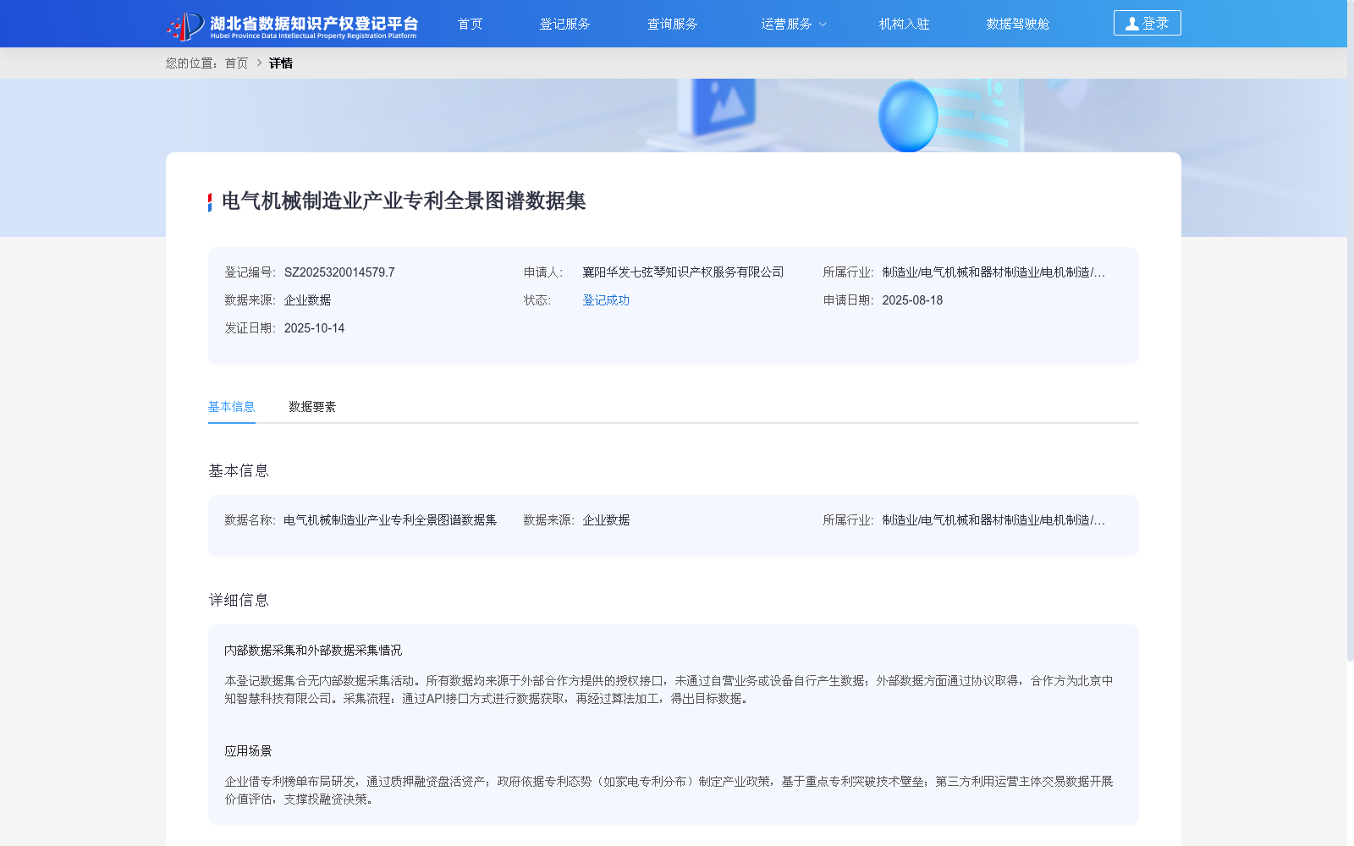This screenshot has height=846, width=1354.
Task: Click application date 2025-08-18
Action: [x=912, y=300]
